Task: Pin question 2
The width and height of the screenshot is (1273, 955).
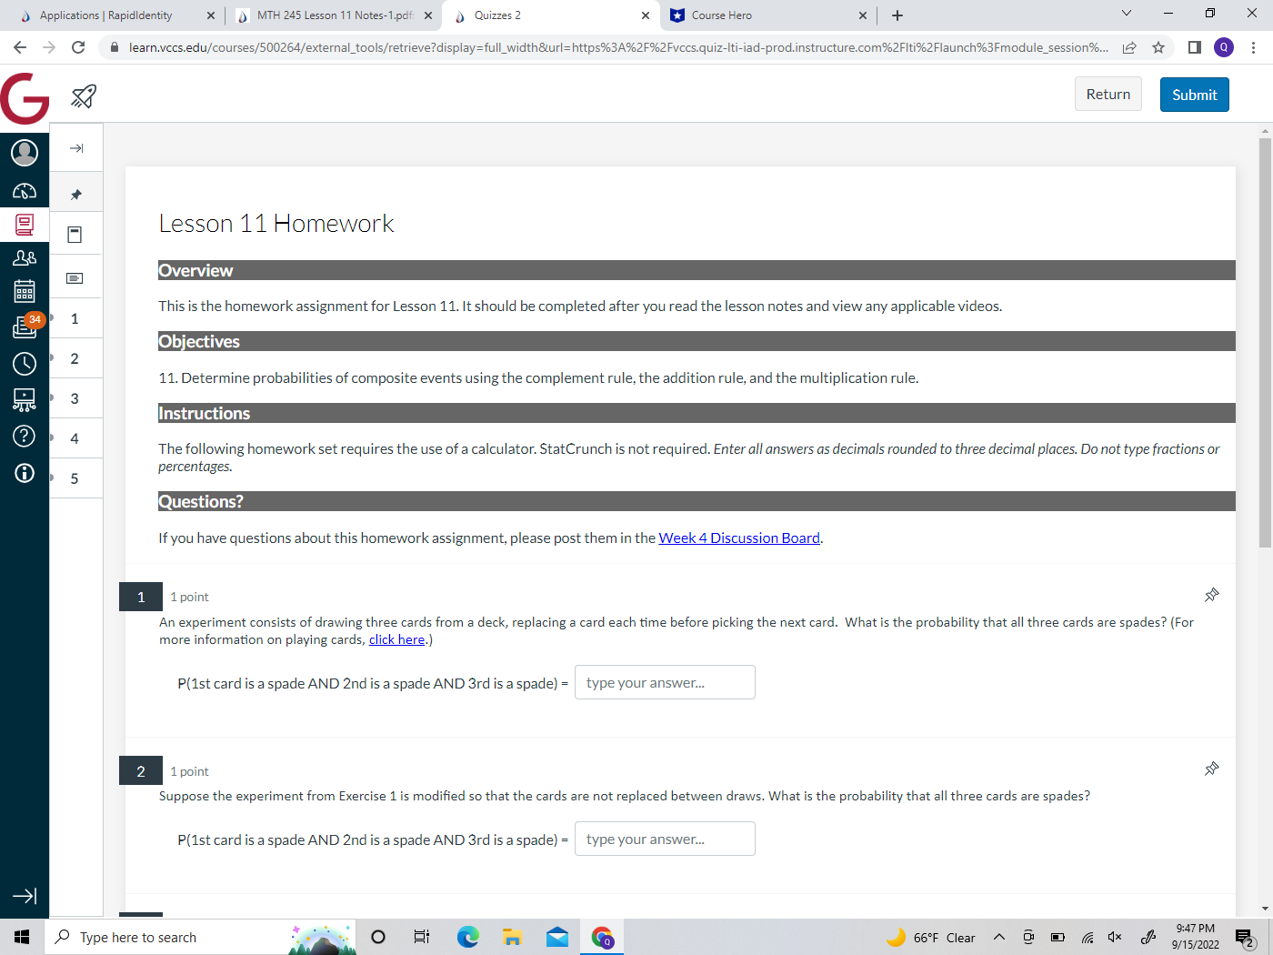Action: coord(1211,769)
